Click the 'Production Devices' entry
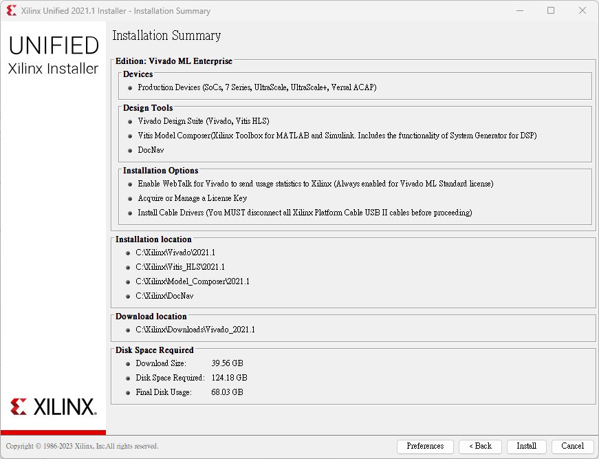The height and width of the screenshot is (459, 599). coord(257,87)
